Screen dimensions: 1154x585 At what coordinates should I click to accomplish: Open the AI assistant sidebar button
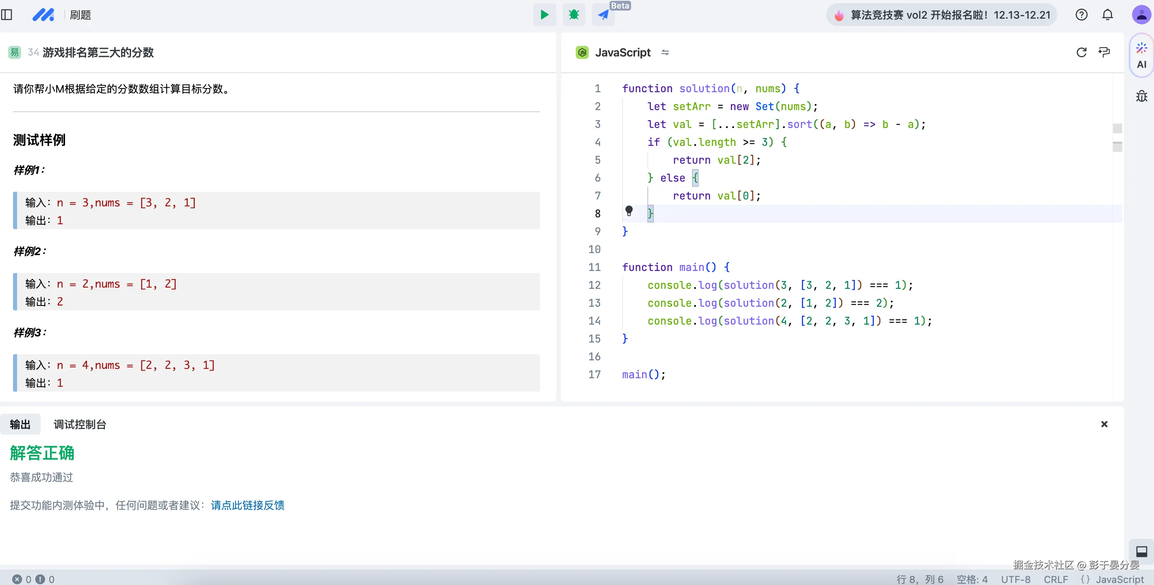click(1141, 56)
